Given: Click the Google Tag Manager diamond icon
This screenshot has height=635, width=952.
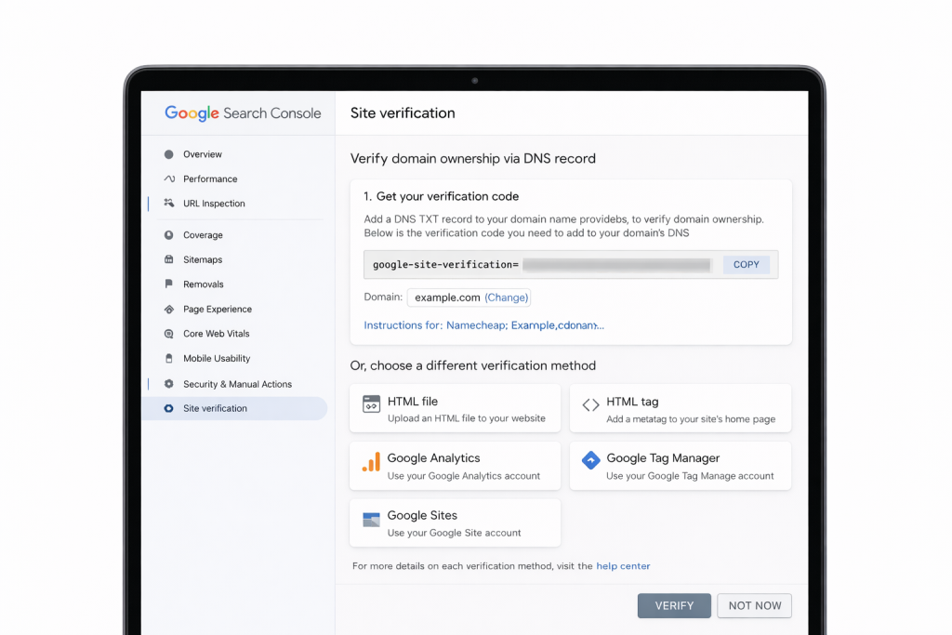Looking at the screenshot, I should coord(590,460).
